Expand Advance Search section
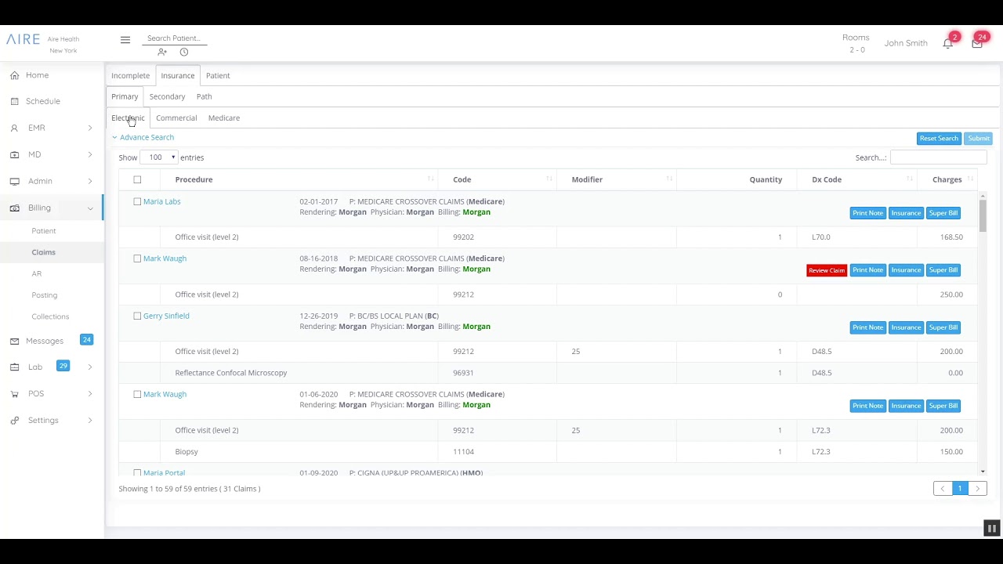 143,137
